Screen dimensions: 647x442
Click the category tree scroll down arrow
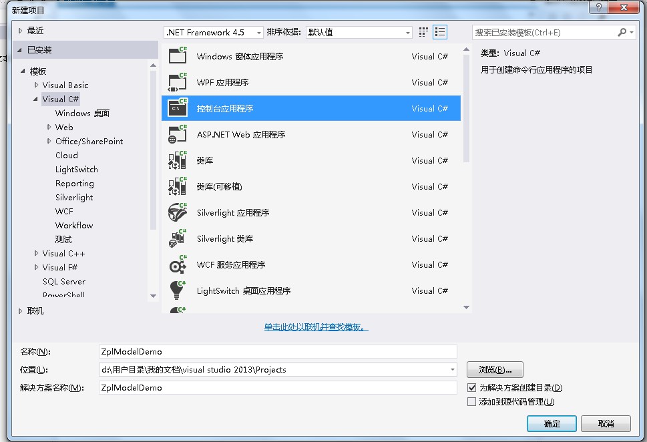pos(153,296)
